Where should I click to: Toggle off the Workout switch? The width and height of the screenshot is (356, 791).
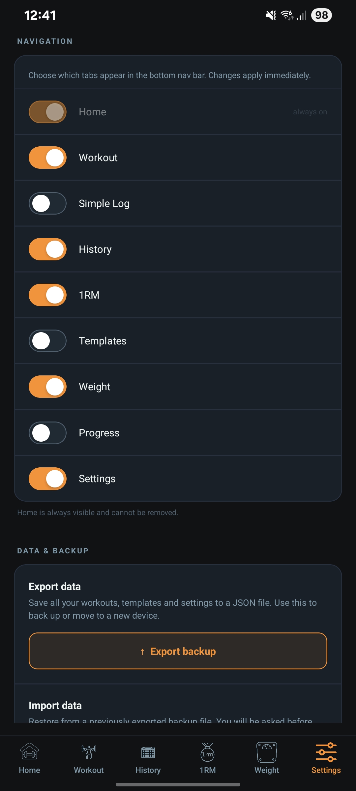[47, 157]
